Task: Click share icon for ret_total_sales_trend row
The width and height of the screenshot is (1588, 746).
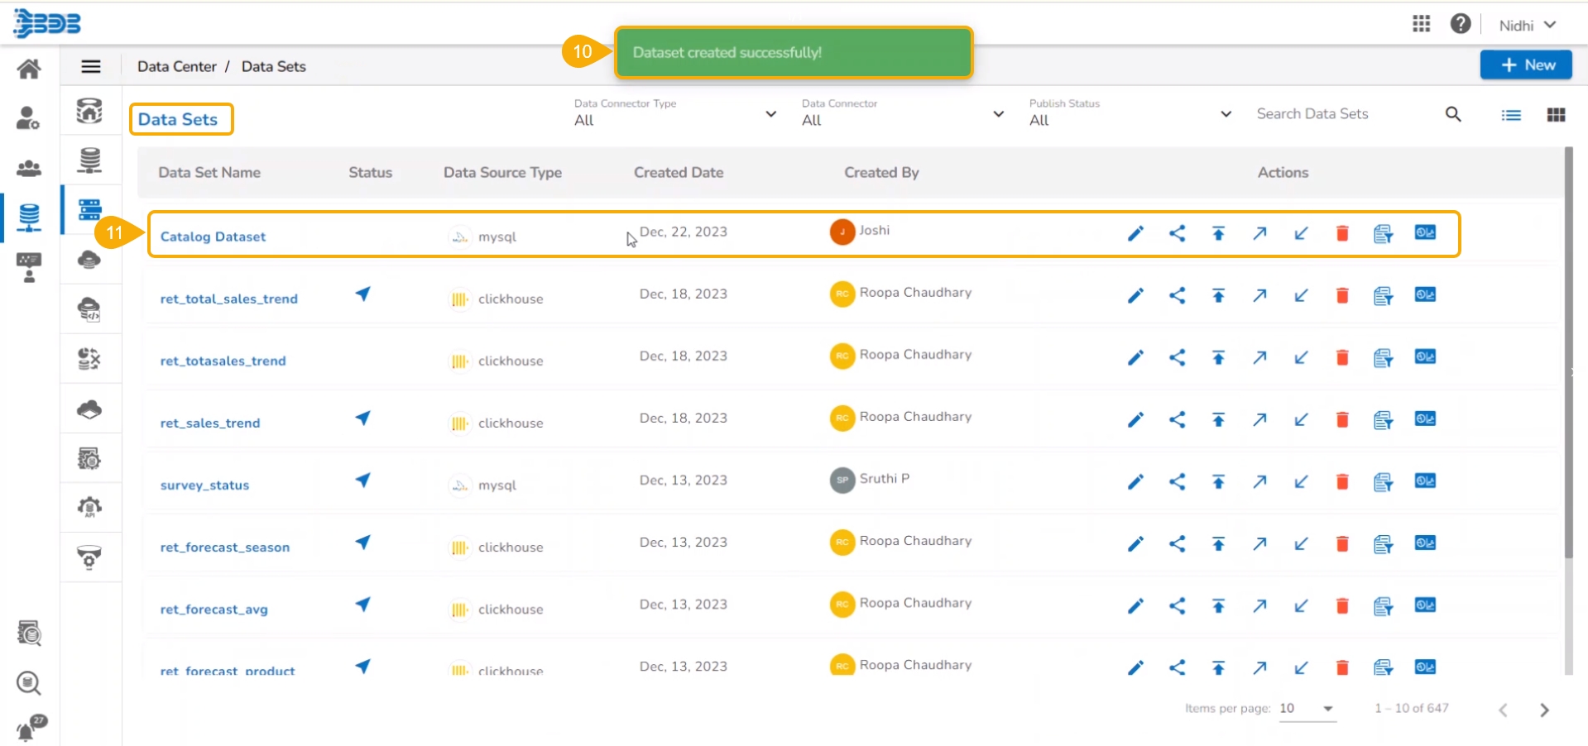Action: click(x=1177, y=295)
